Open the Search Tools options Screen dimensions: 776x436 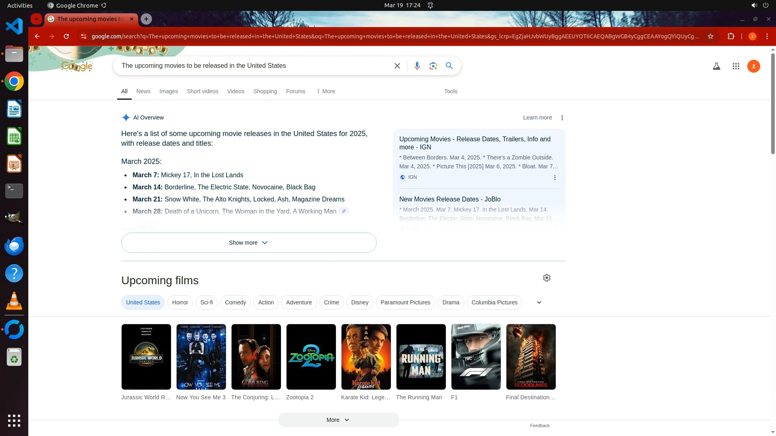coord(451,91)
